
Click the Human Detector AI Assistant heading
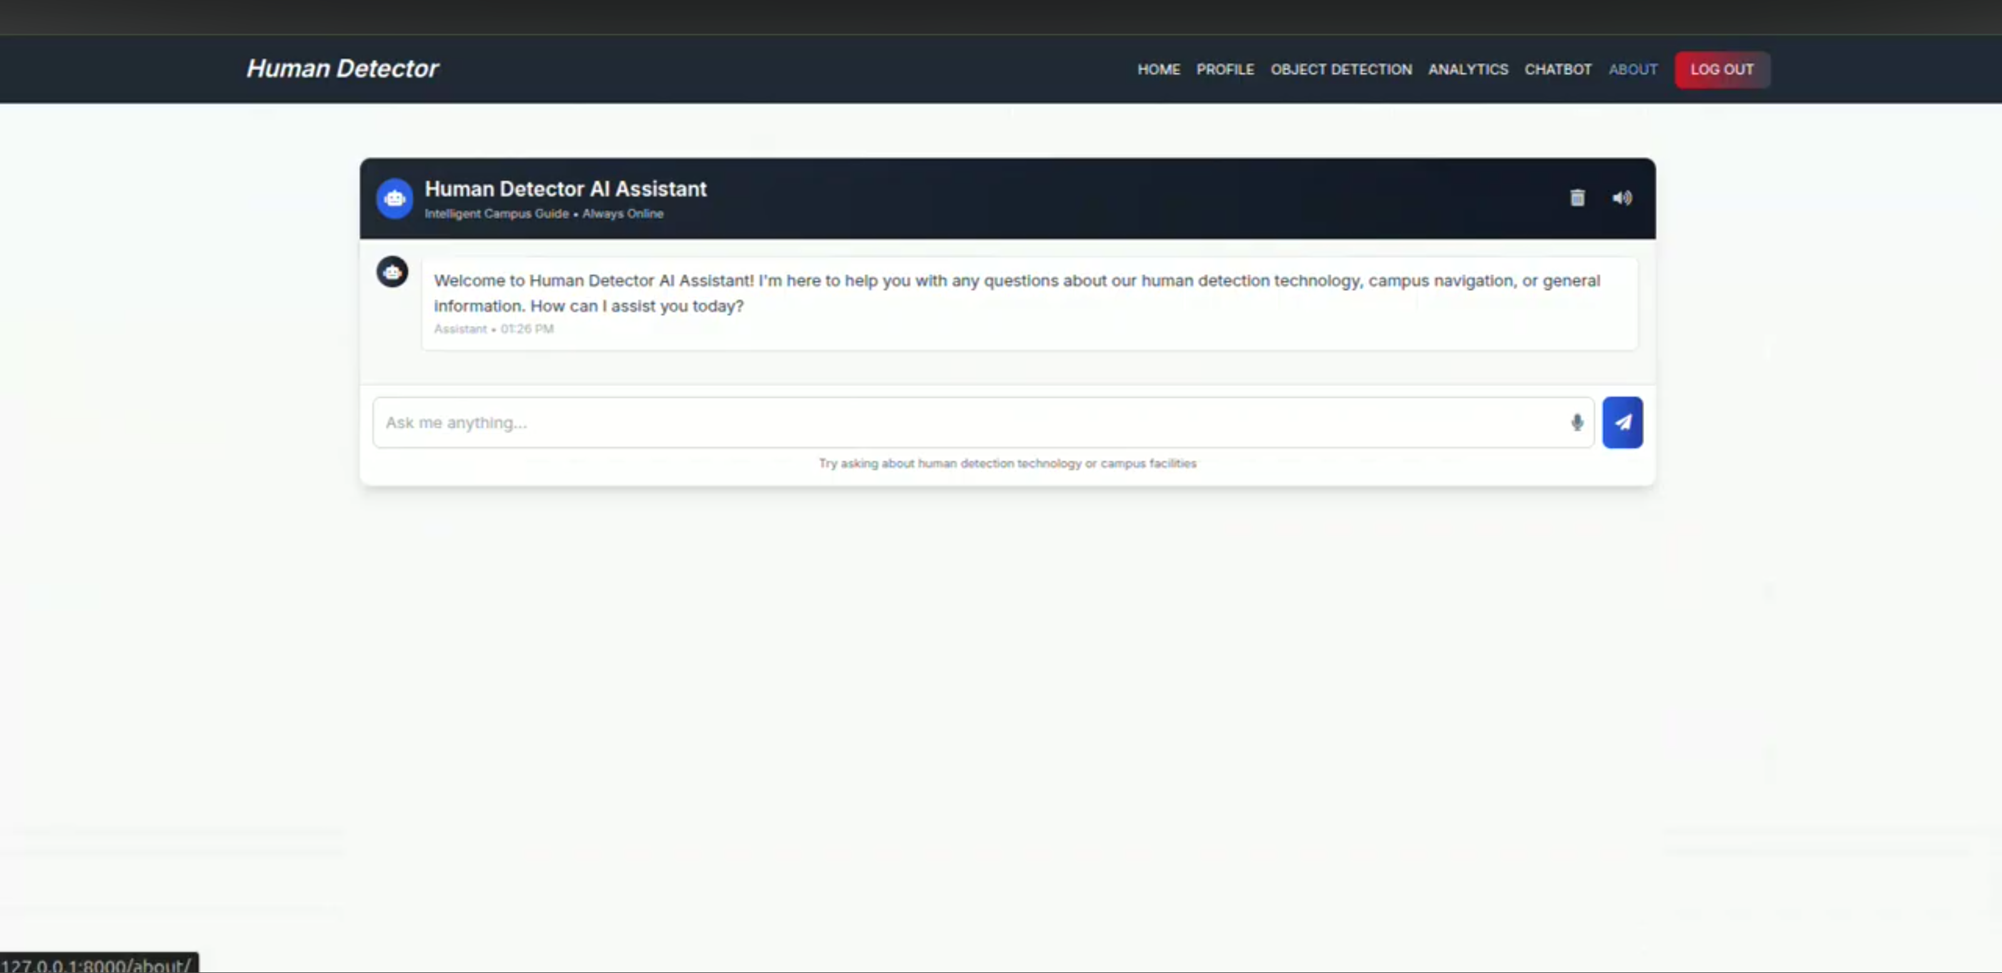(566, 189)
